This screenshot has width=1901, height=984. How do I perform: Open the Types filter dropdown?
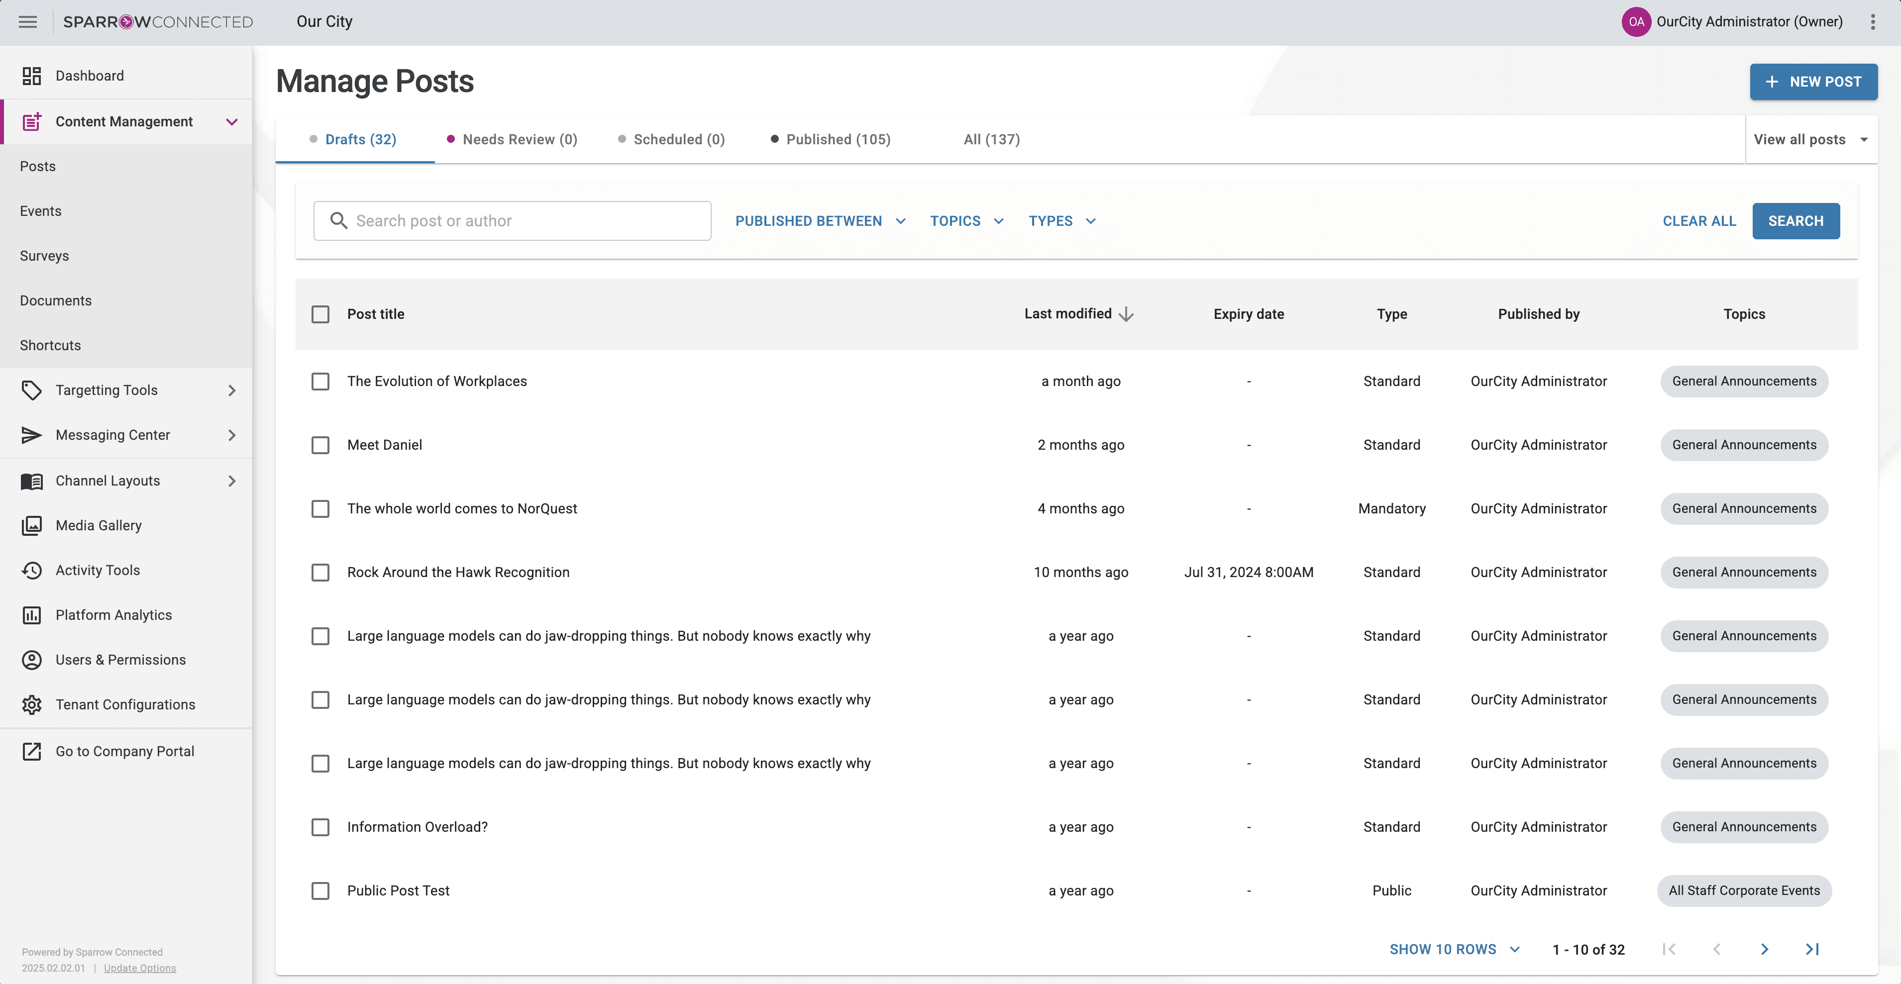point(1062,221)
